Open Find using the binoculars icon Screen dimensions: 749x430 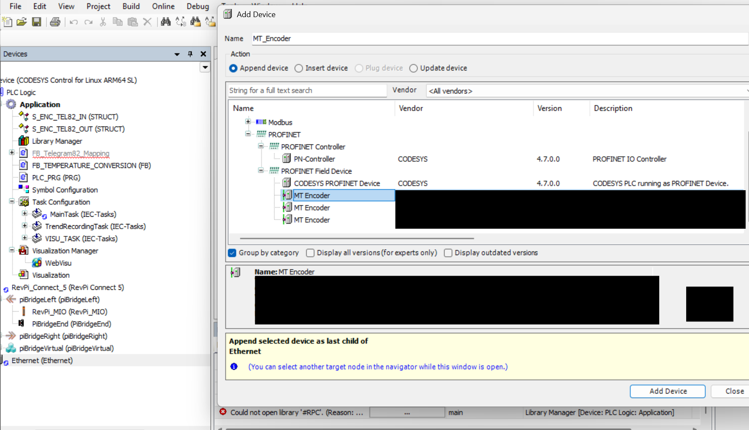(166, 22)
